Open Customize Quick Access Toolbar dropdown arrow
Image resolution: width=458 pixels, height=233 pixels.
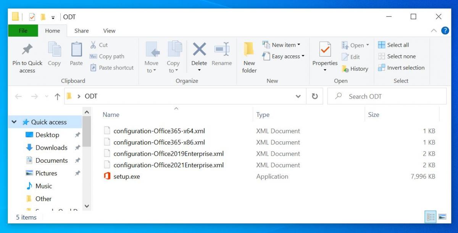pos(53,17)
